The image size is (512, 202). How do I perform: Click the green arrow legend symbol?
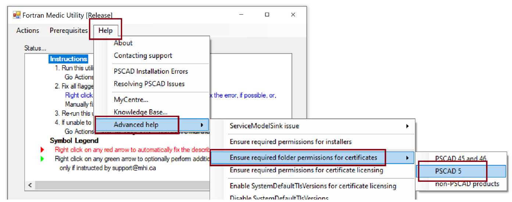[42, 159]
